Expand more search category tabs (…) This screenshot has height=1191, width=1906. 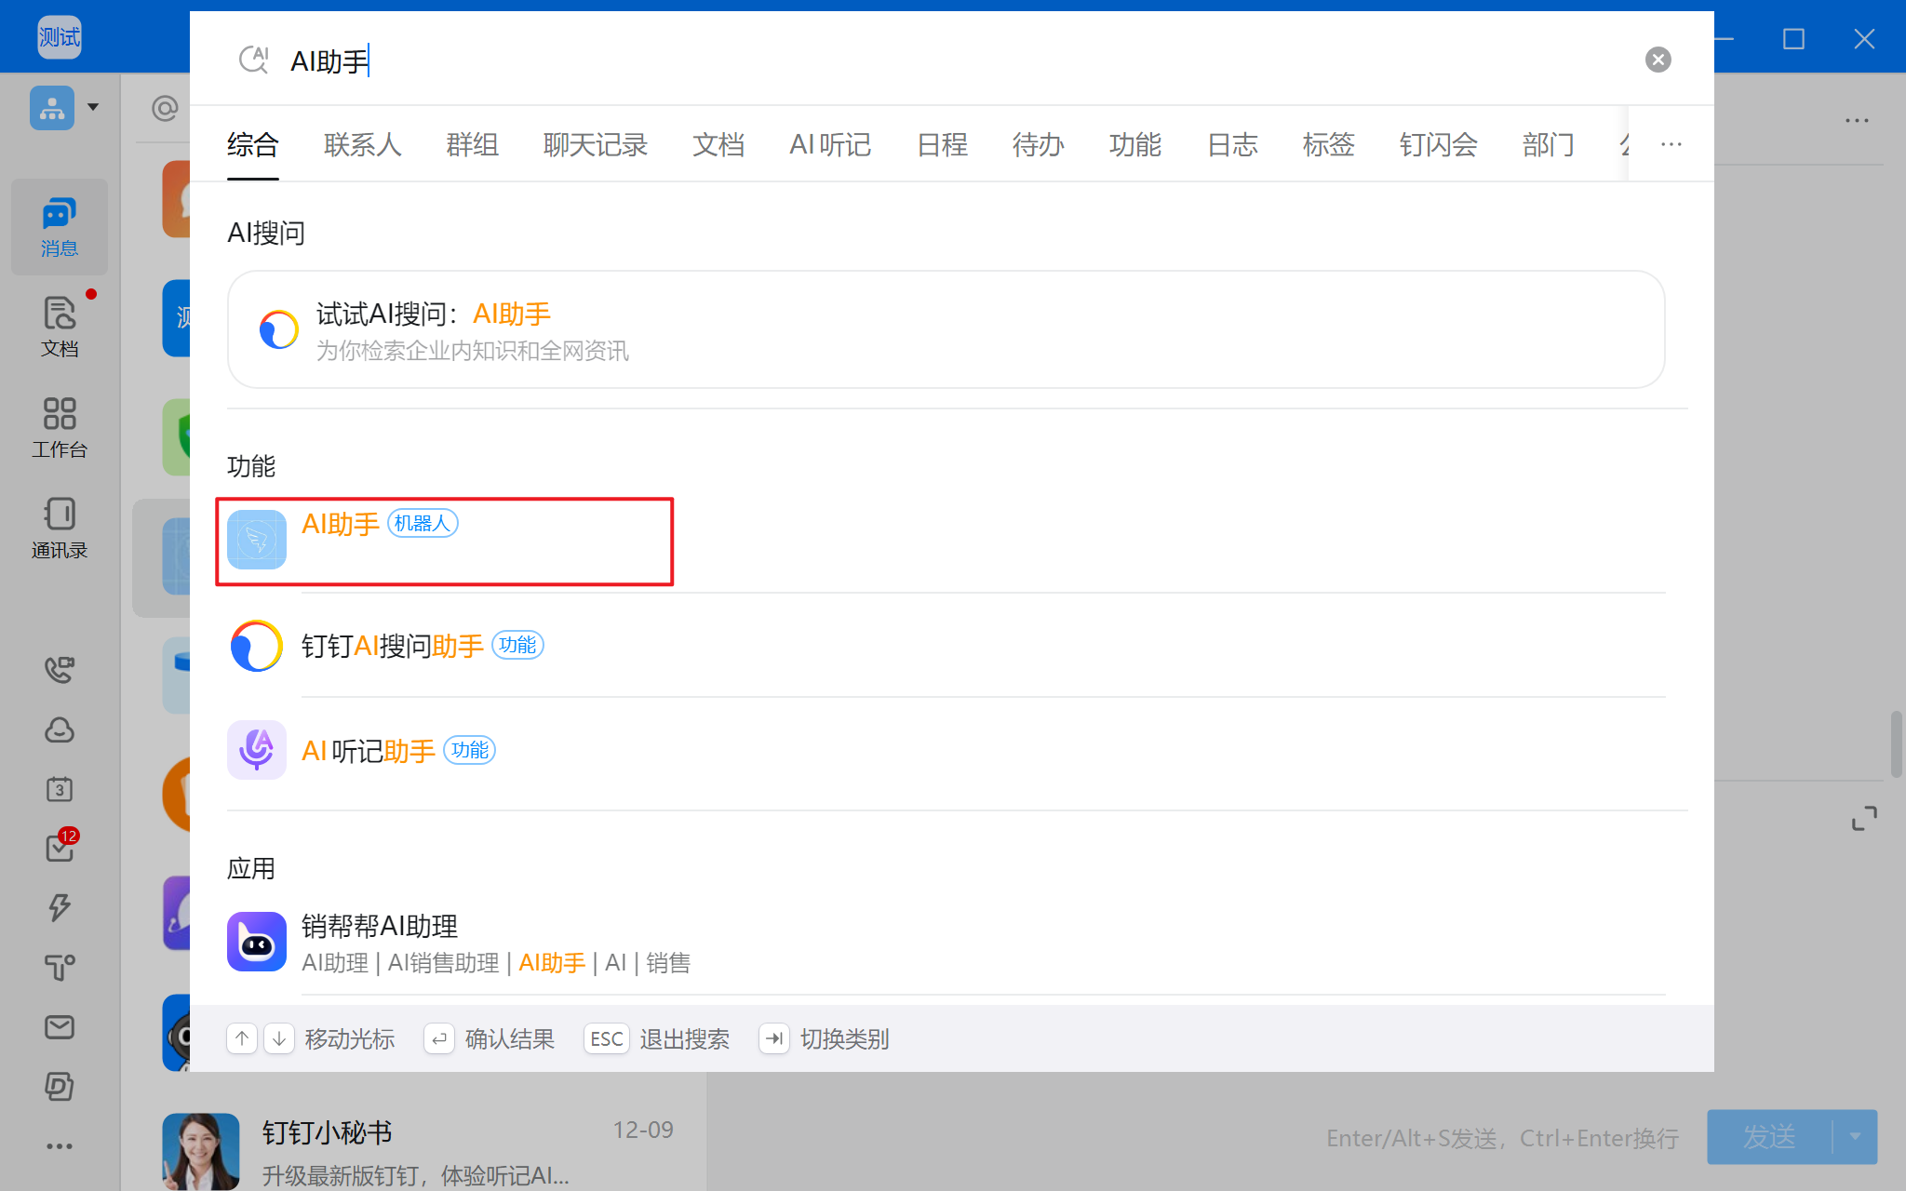tap(1671, 144)
